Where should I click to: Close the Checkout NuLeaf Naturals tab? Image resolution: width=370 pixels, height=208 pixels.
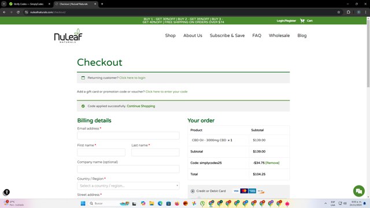[95, 4]
